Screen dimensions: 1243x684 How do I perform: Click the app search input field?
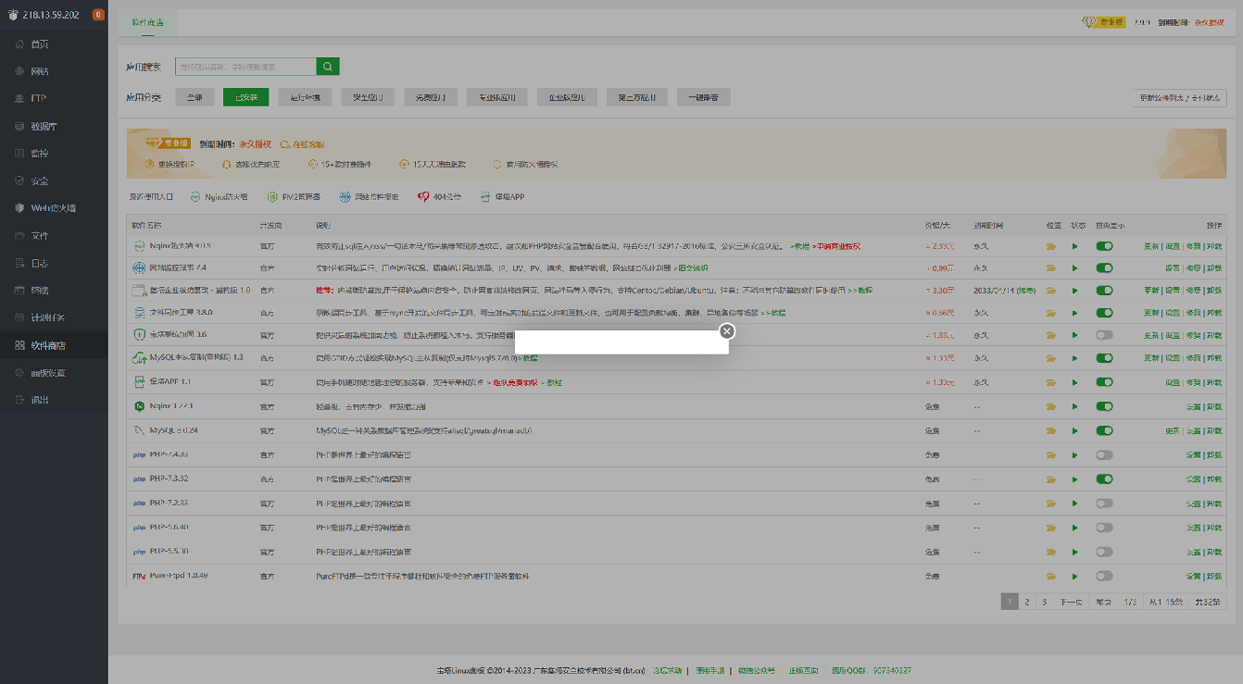pos(245,67)
